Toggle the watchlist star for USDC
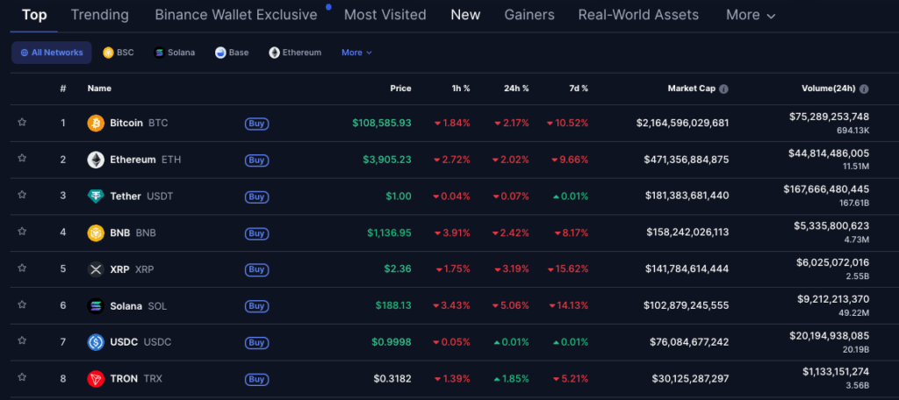899x400 pixels. [x=22, y=342]
